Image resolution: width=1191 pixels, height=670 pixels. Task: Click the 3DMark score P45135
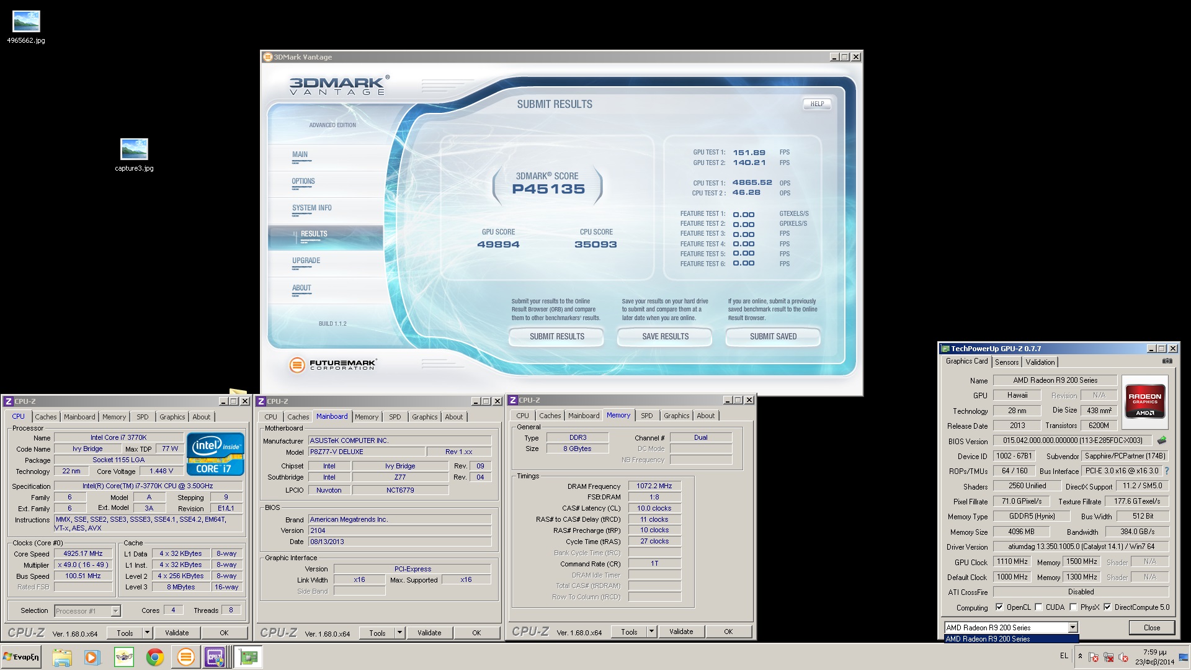(548, 189)
